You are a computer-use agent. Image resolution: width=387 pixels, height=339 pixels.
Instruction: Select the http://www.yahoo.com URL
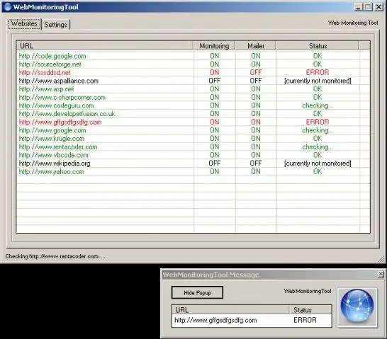tap(52, 172)
